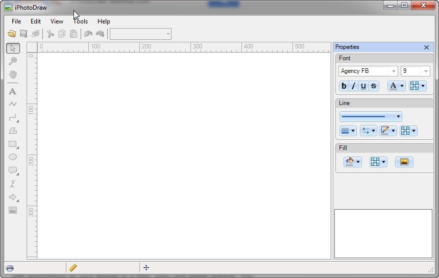Select the polygon shape tool

[x=13, y=131]
